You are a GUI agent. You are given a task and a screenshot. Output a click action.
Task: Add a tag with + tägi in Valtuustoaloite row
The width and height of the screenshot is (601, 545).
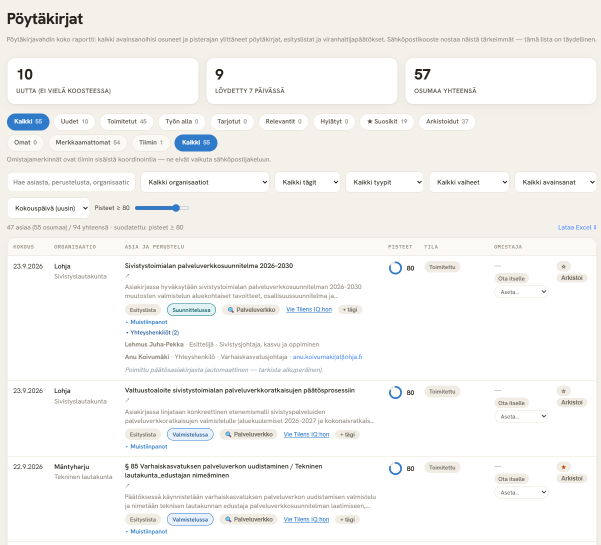(347, 434)
